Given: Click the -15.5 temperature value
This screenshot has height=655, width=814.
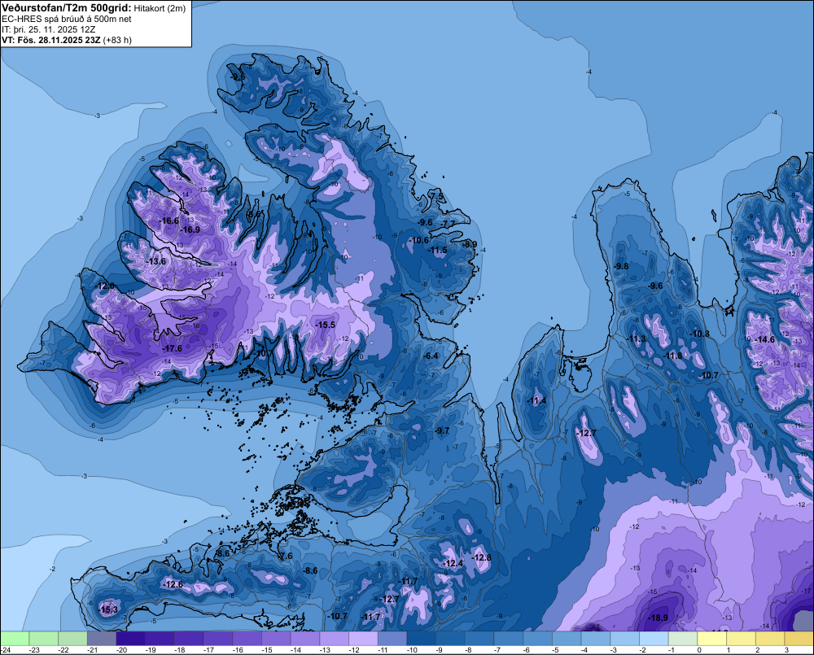Looking at the screenshot, I should [x=326, y=325].
